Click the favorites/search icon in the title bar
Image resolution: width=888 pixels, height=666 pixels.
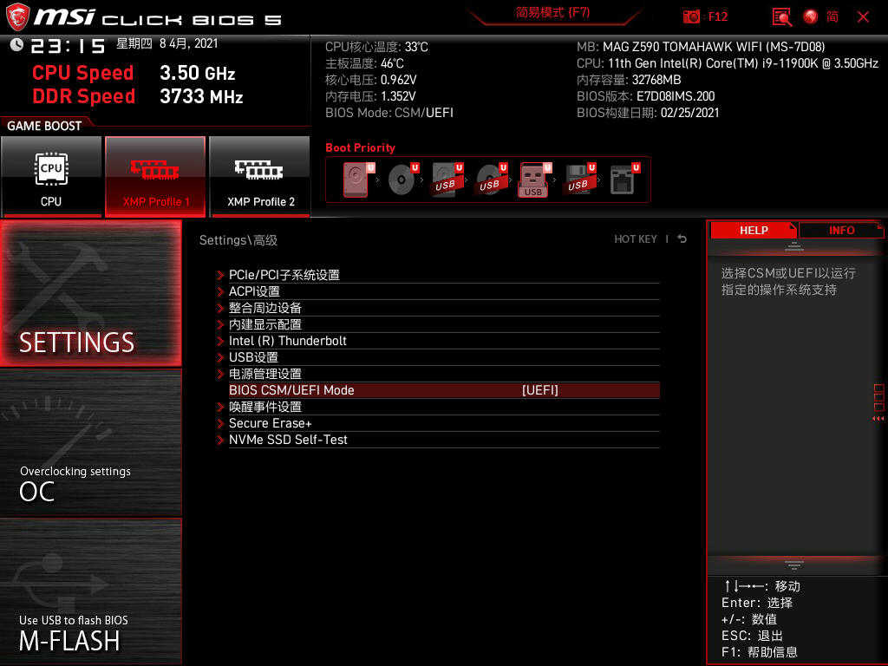pos(780,16)
